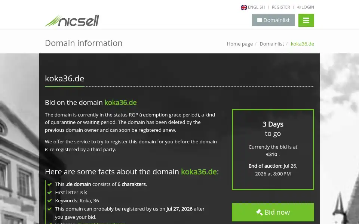Click the '6 charakters' fact line

[x=101, y=184]
